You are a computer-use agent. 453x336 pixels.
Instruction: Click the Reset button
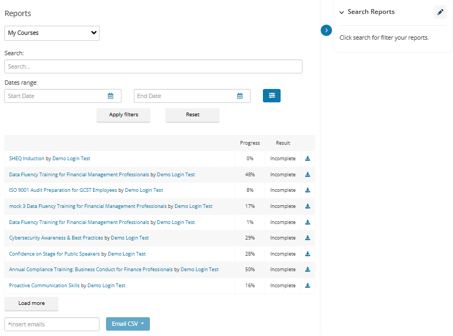tap(192, 115)
